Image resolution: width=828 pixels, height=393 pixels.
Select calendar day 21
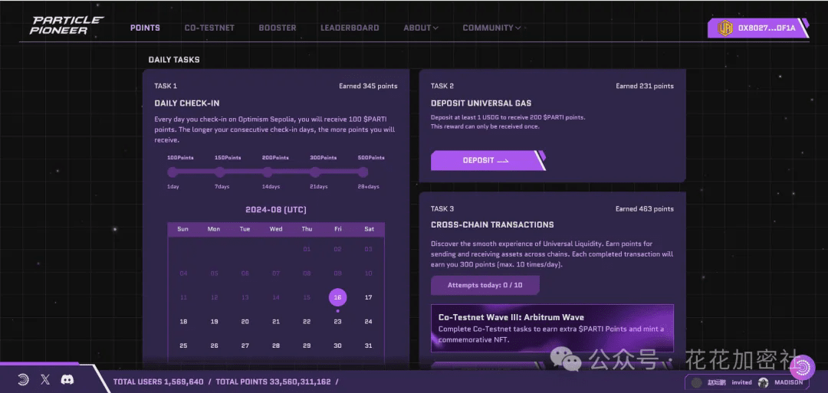tap(276, 322)
